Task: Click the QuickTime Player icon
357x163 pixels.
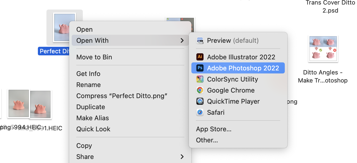Action: 200,101
